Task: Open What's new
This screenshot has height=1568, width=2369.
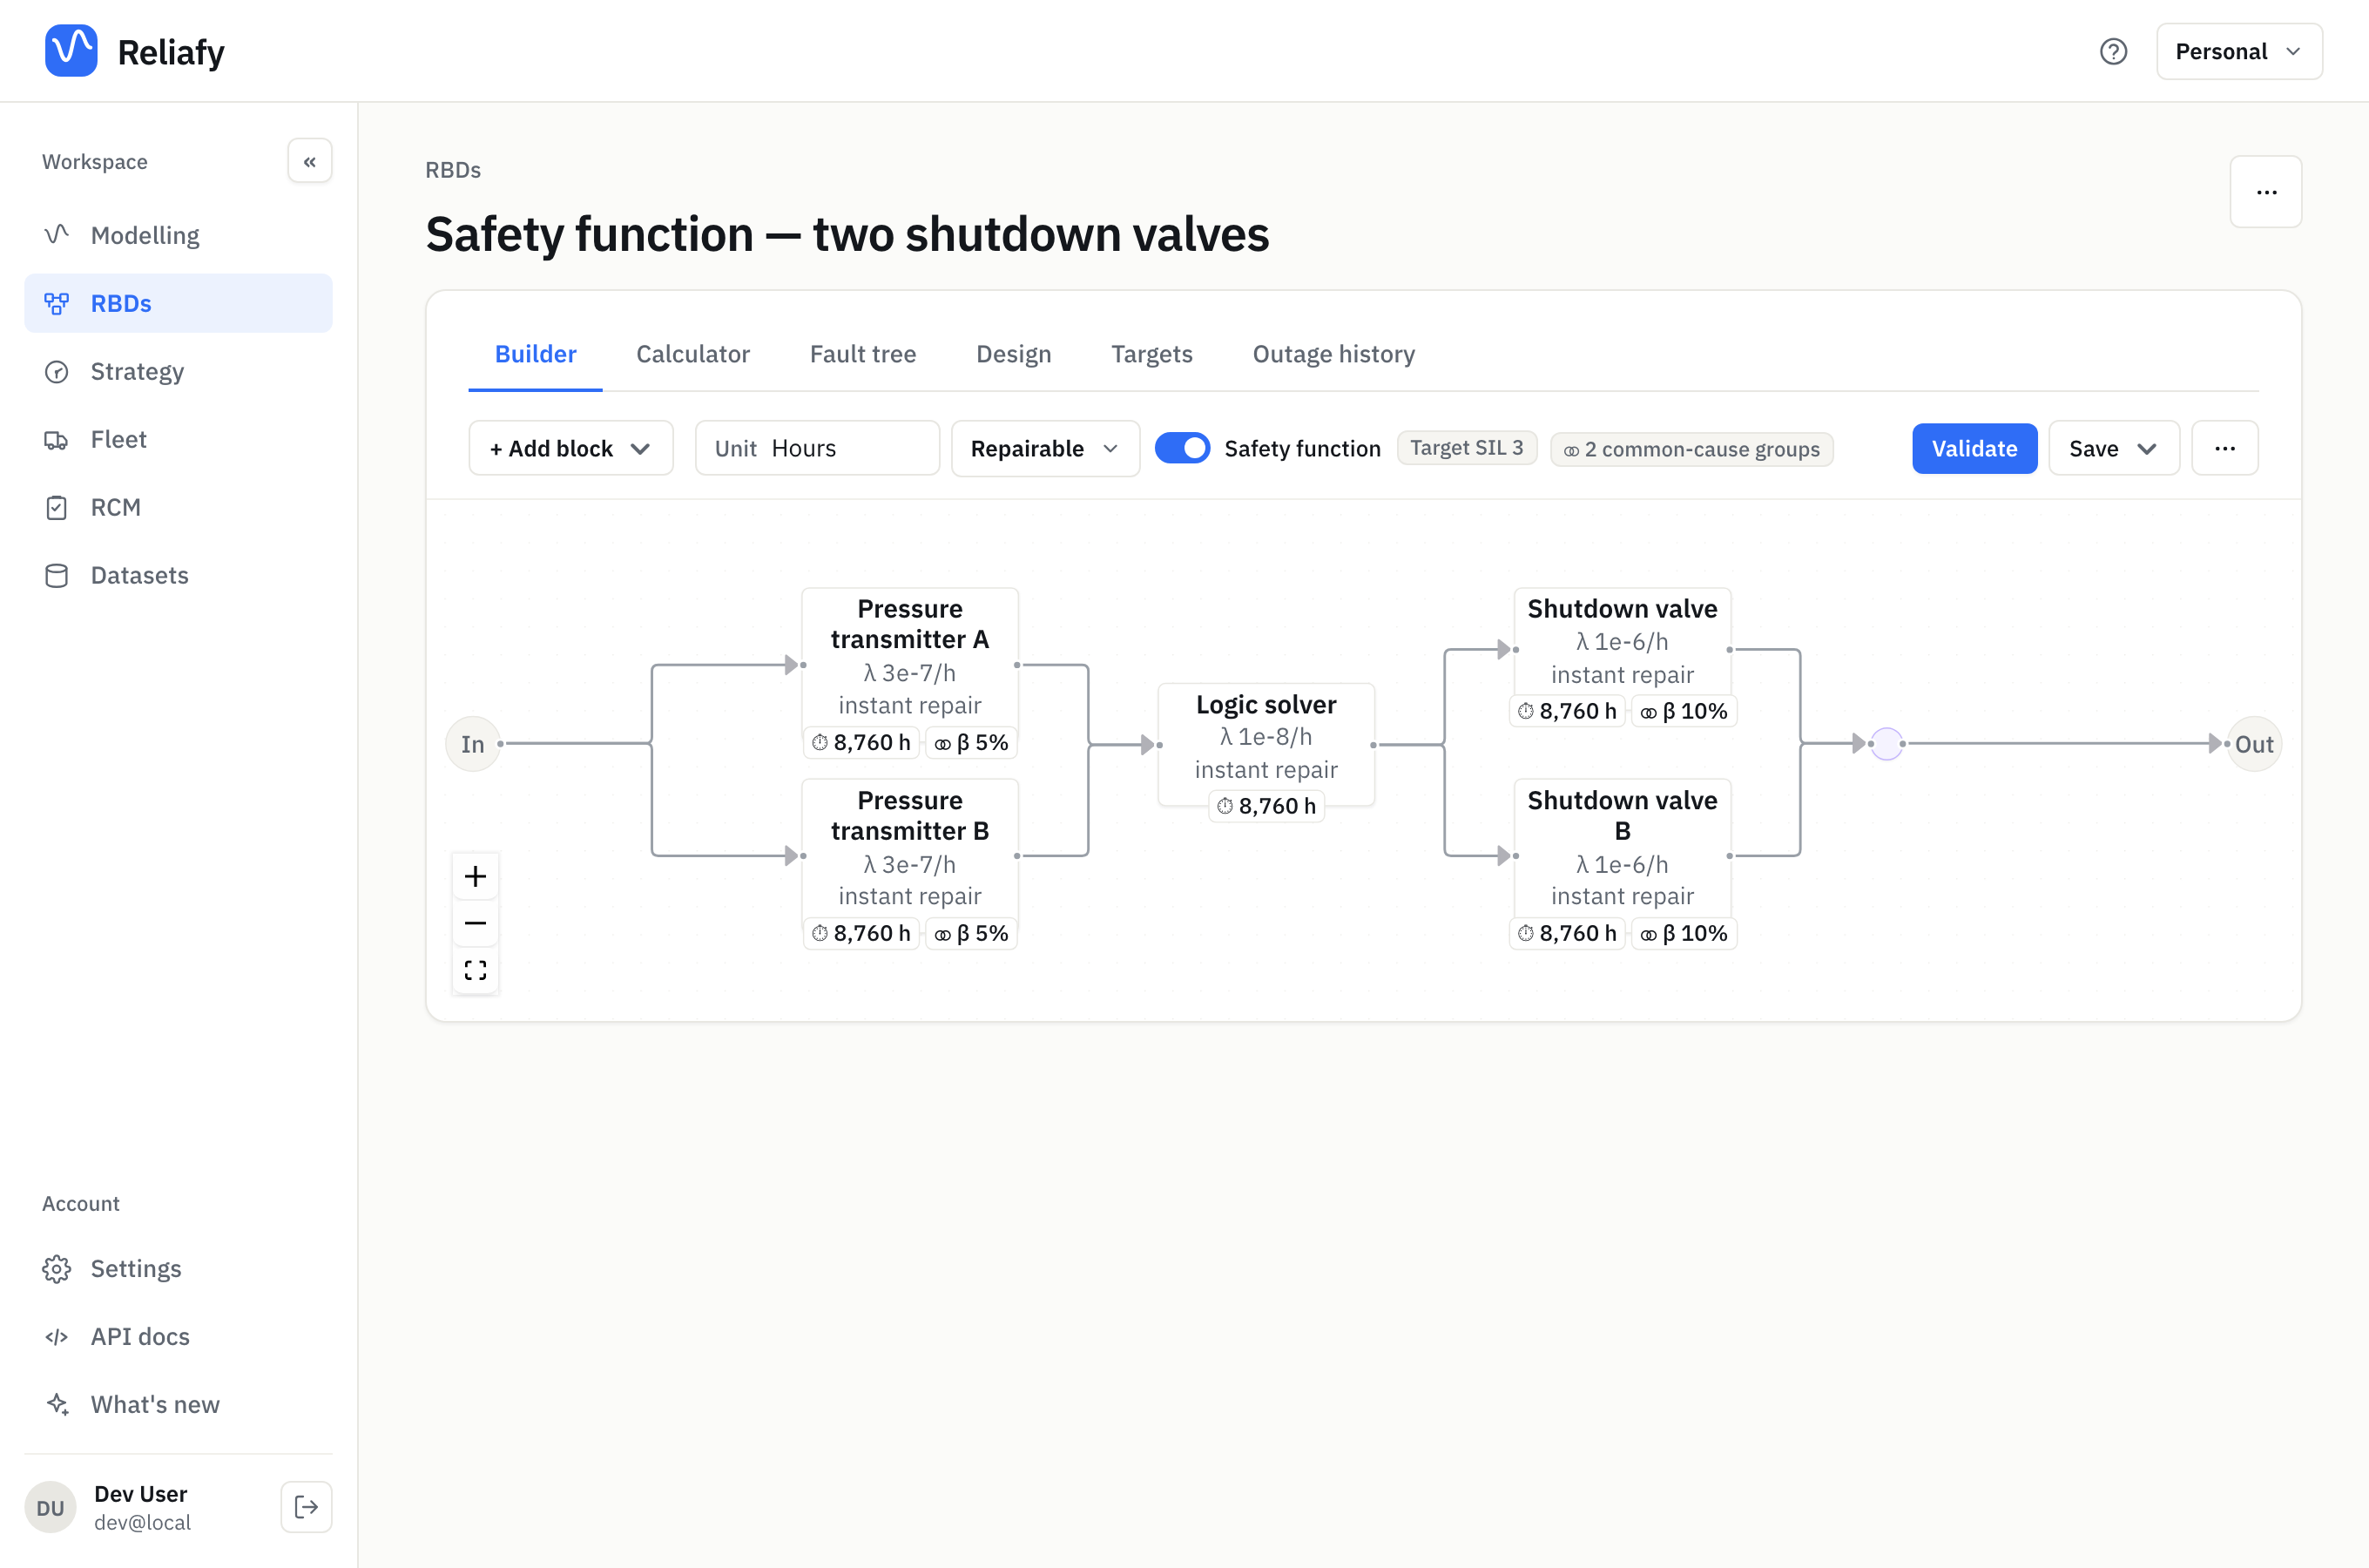Action: (x=178, y=1404)
